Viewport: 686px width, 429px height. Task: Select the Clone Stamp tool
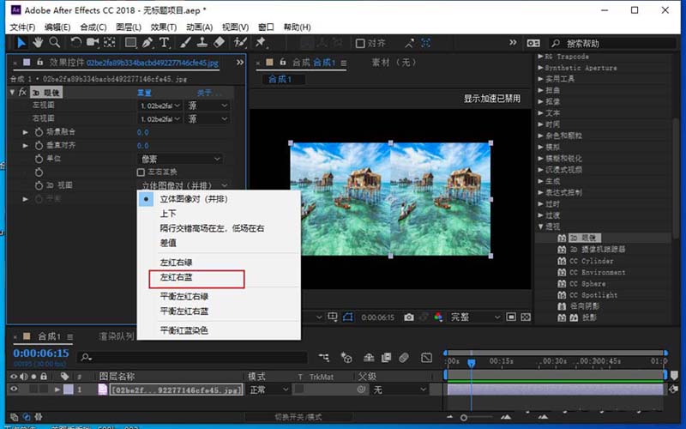(202, 42)
